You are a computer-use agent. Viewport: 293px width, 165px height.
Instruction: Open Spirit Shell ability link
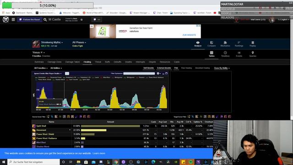[x=41, y=126]
